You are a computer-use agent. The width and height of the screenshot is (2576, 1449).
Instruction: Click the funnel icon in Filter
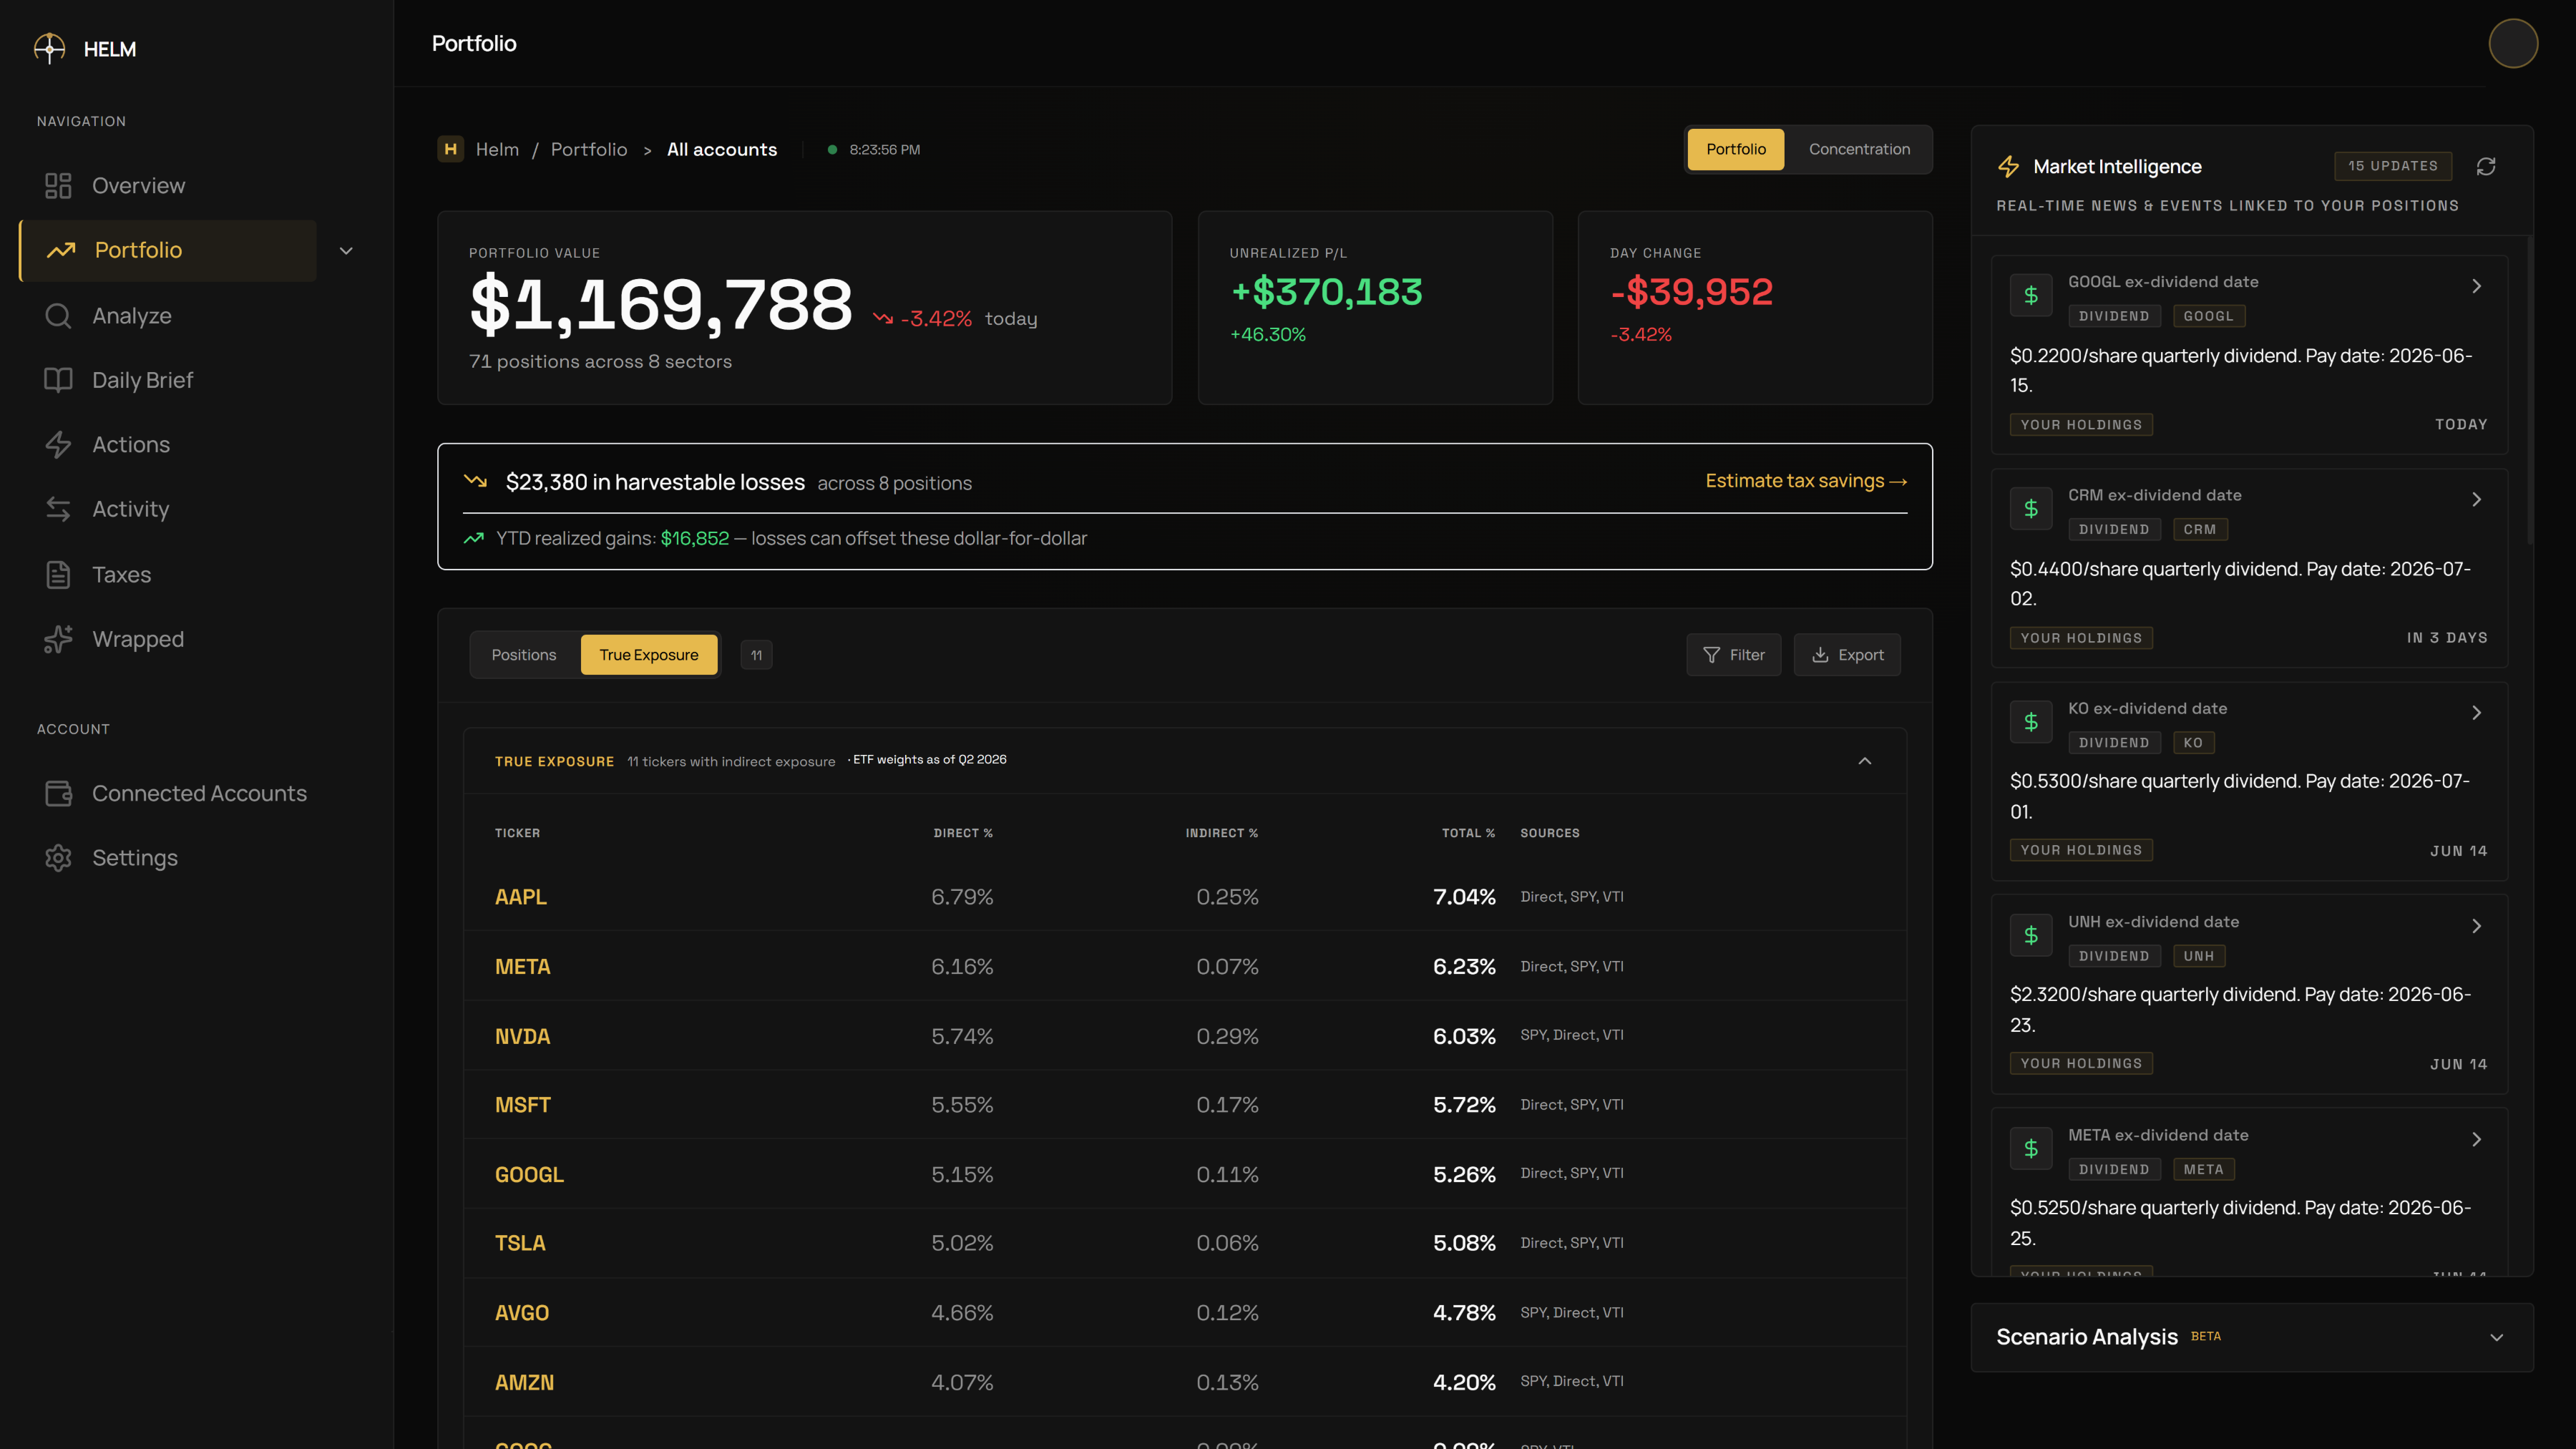pos(1712,655)
